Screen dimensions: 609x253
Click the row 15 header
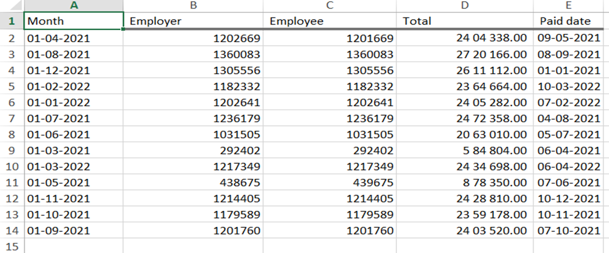[x=11, y=246]
